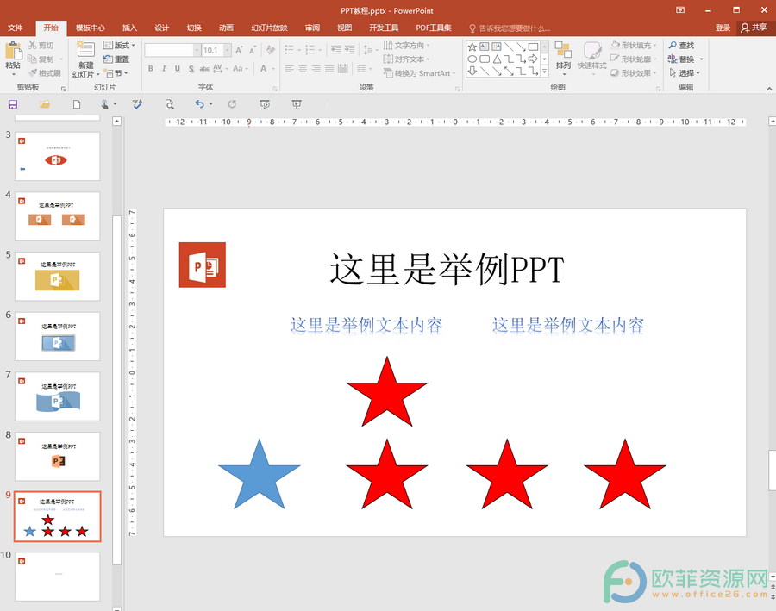776x611 pixels.
Task: Create a new blank document from quick toolbar
Action: [x=77, y=104]
